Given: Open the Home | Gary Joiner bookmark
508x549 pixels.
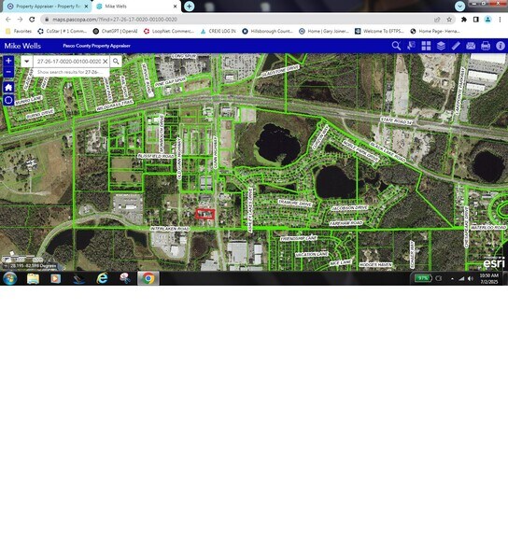Looking at the screenshot, I should (324, 31).
